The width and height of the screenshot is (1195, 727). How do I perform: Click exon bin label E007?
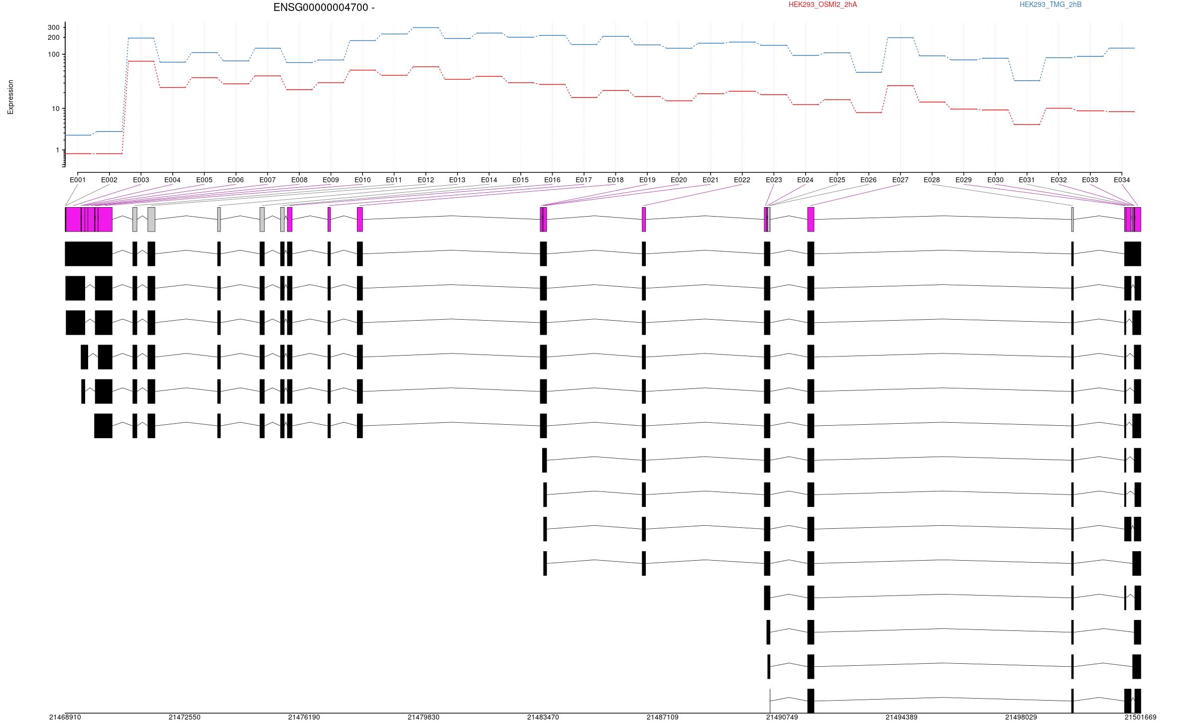(x=267, y=180)
